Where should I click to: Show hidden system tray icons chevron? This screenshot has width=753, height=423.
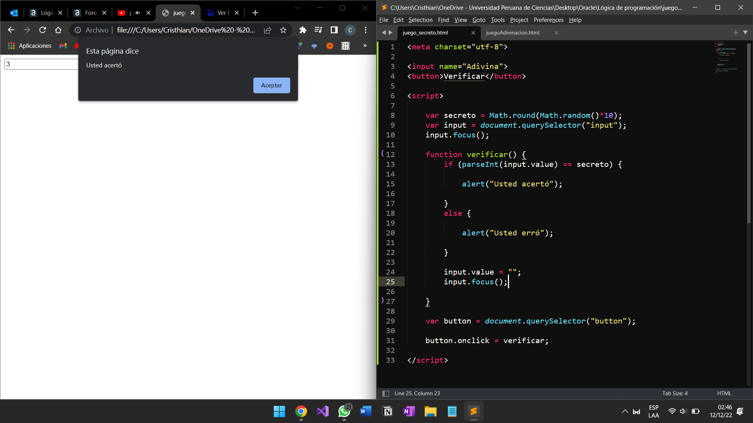click(x=625, y=412)
